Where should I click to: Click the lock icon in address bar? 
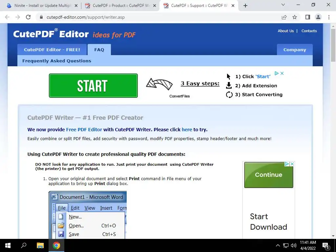pos(42,17)
